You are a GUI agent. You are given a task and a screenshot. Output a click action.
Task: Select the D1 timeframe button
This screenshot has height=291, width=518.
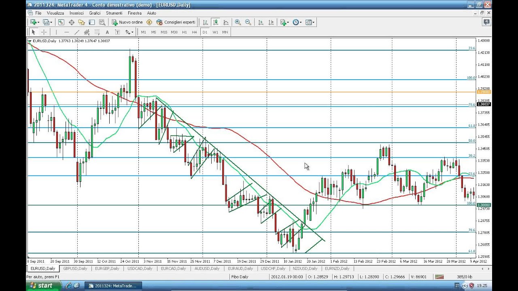pyautogui.click(x=205, y=32)
